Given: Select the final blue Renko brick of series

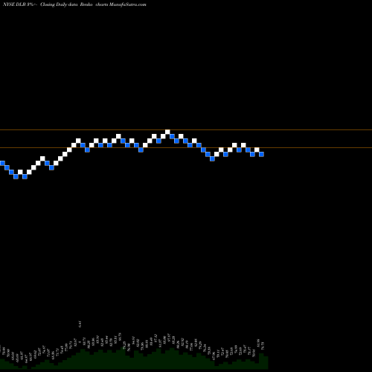Looking at the screenshot, I should 261,154.
